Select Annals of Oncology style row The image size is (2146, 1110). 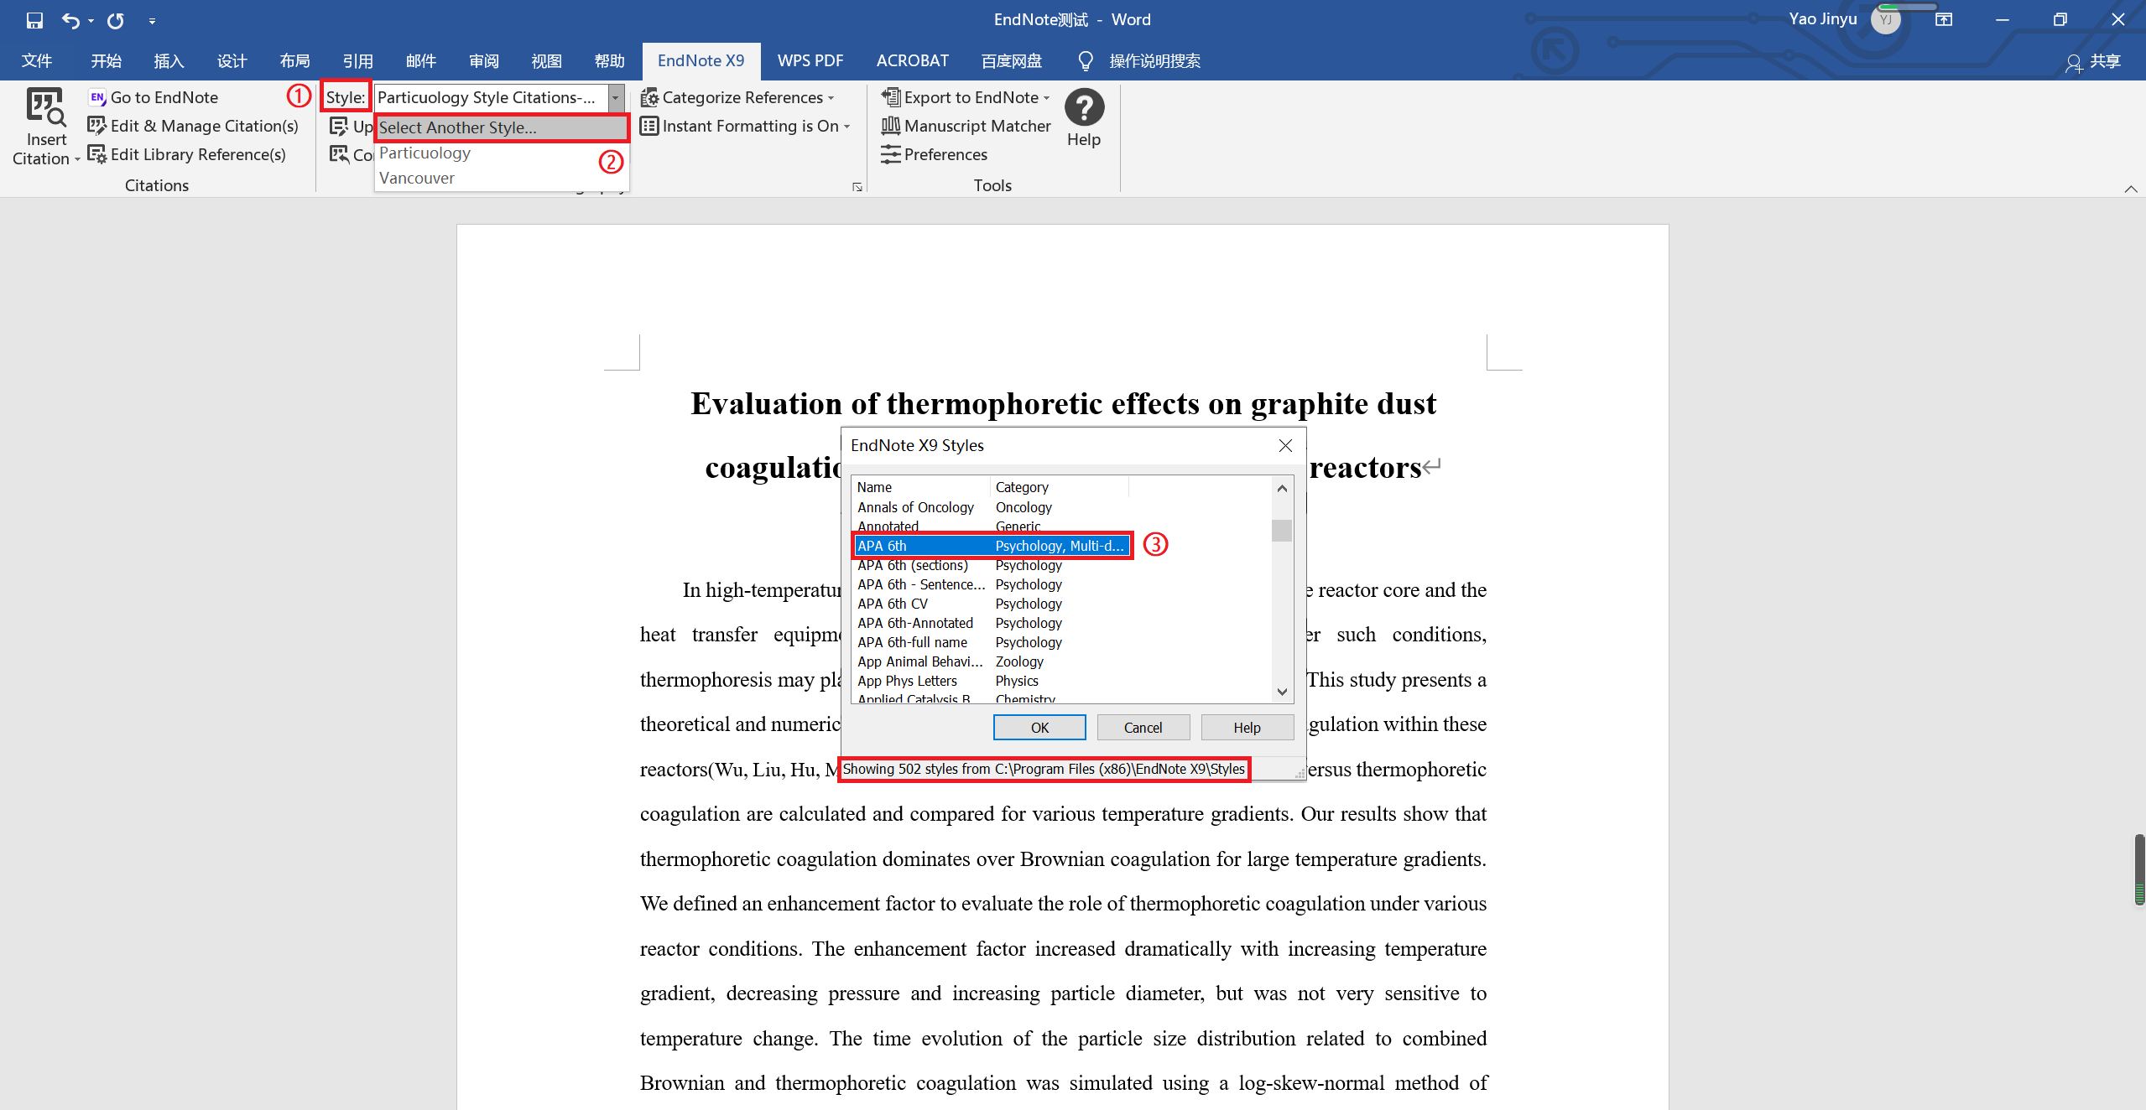[x=991, y=507]
